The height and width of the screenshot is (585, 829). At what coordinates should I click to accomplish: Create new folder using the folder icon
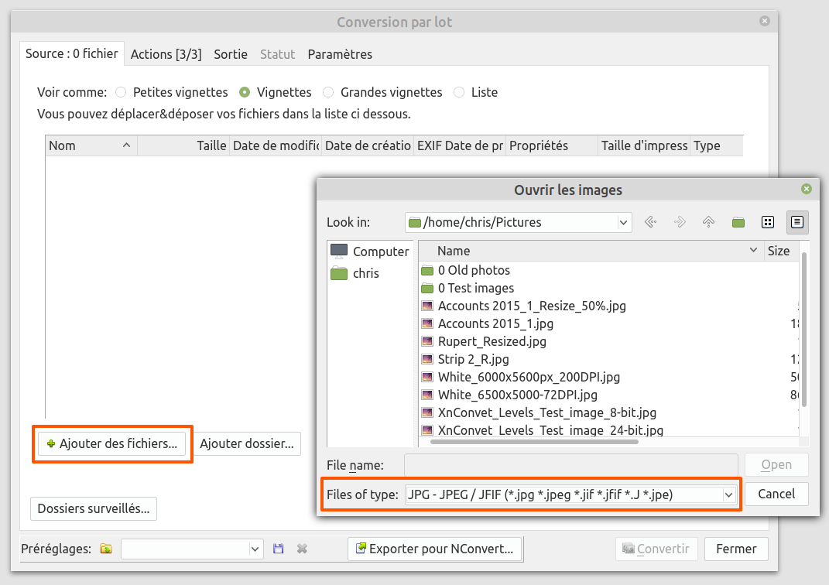click(738, 222)
